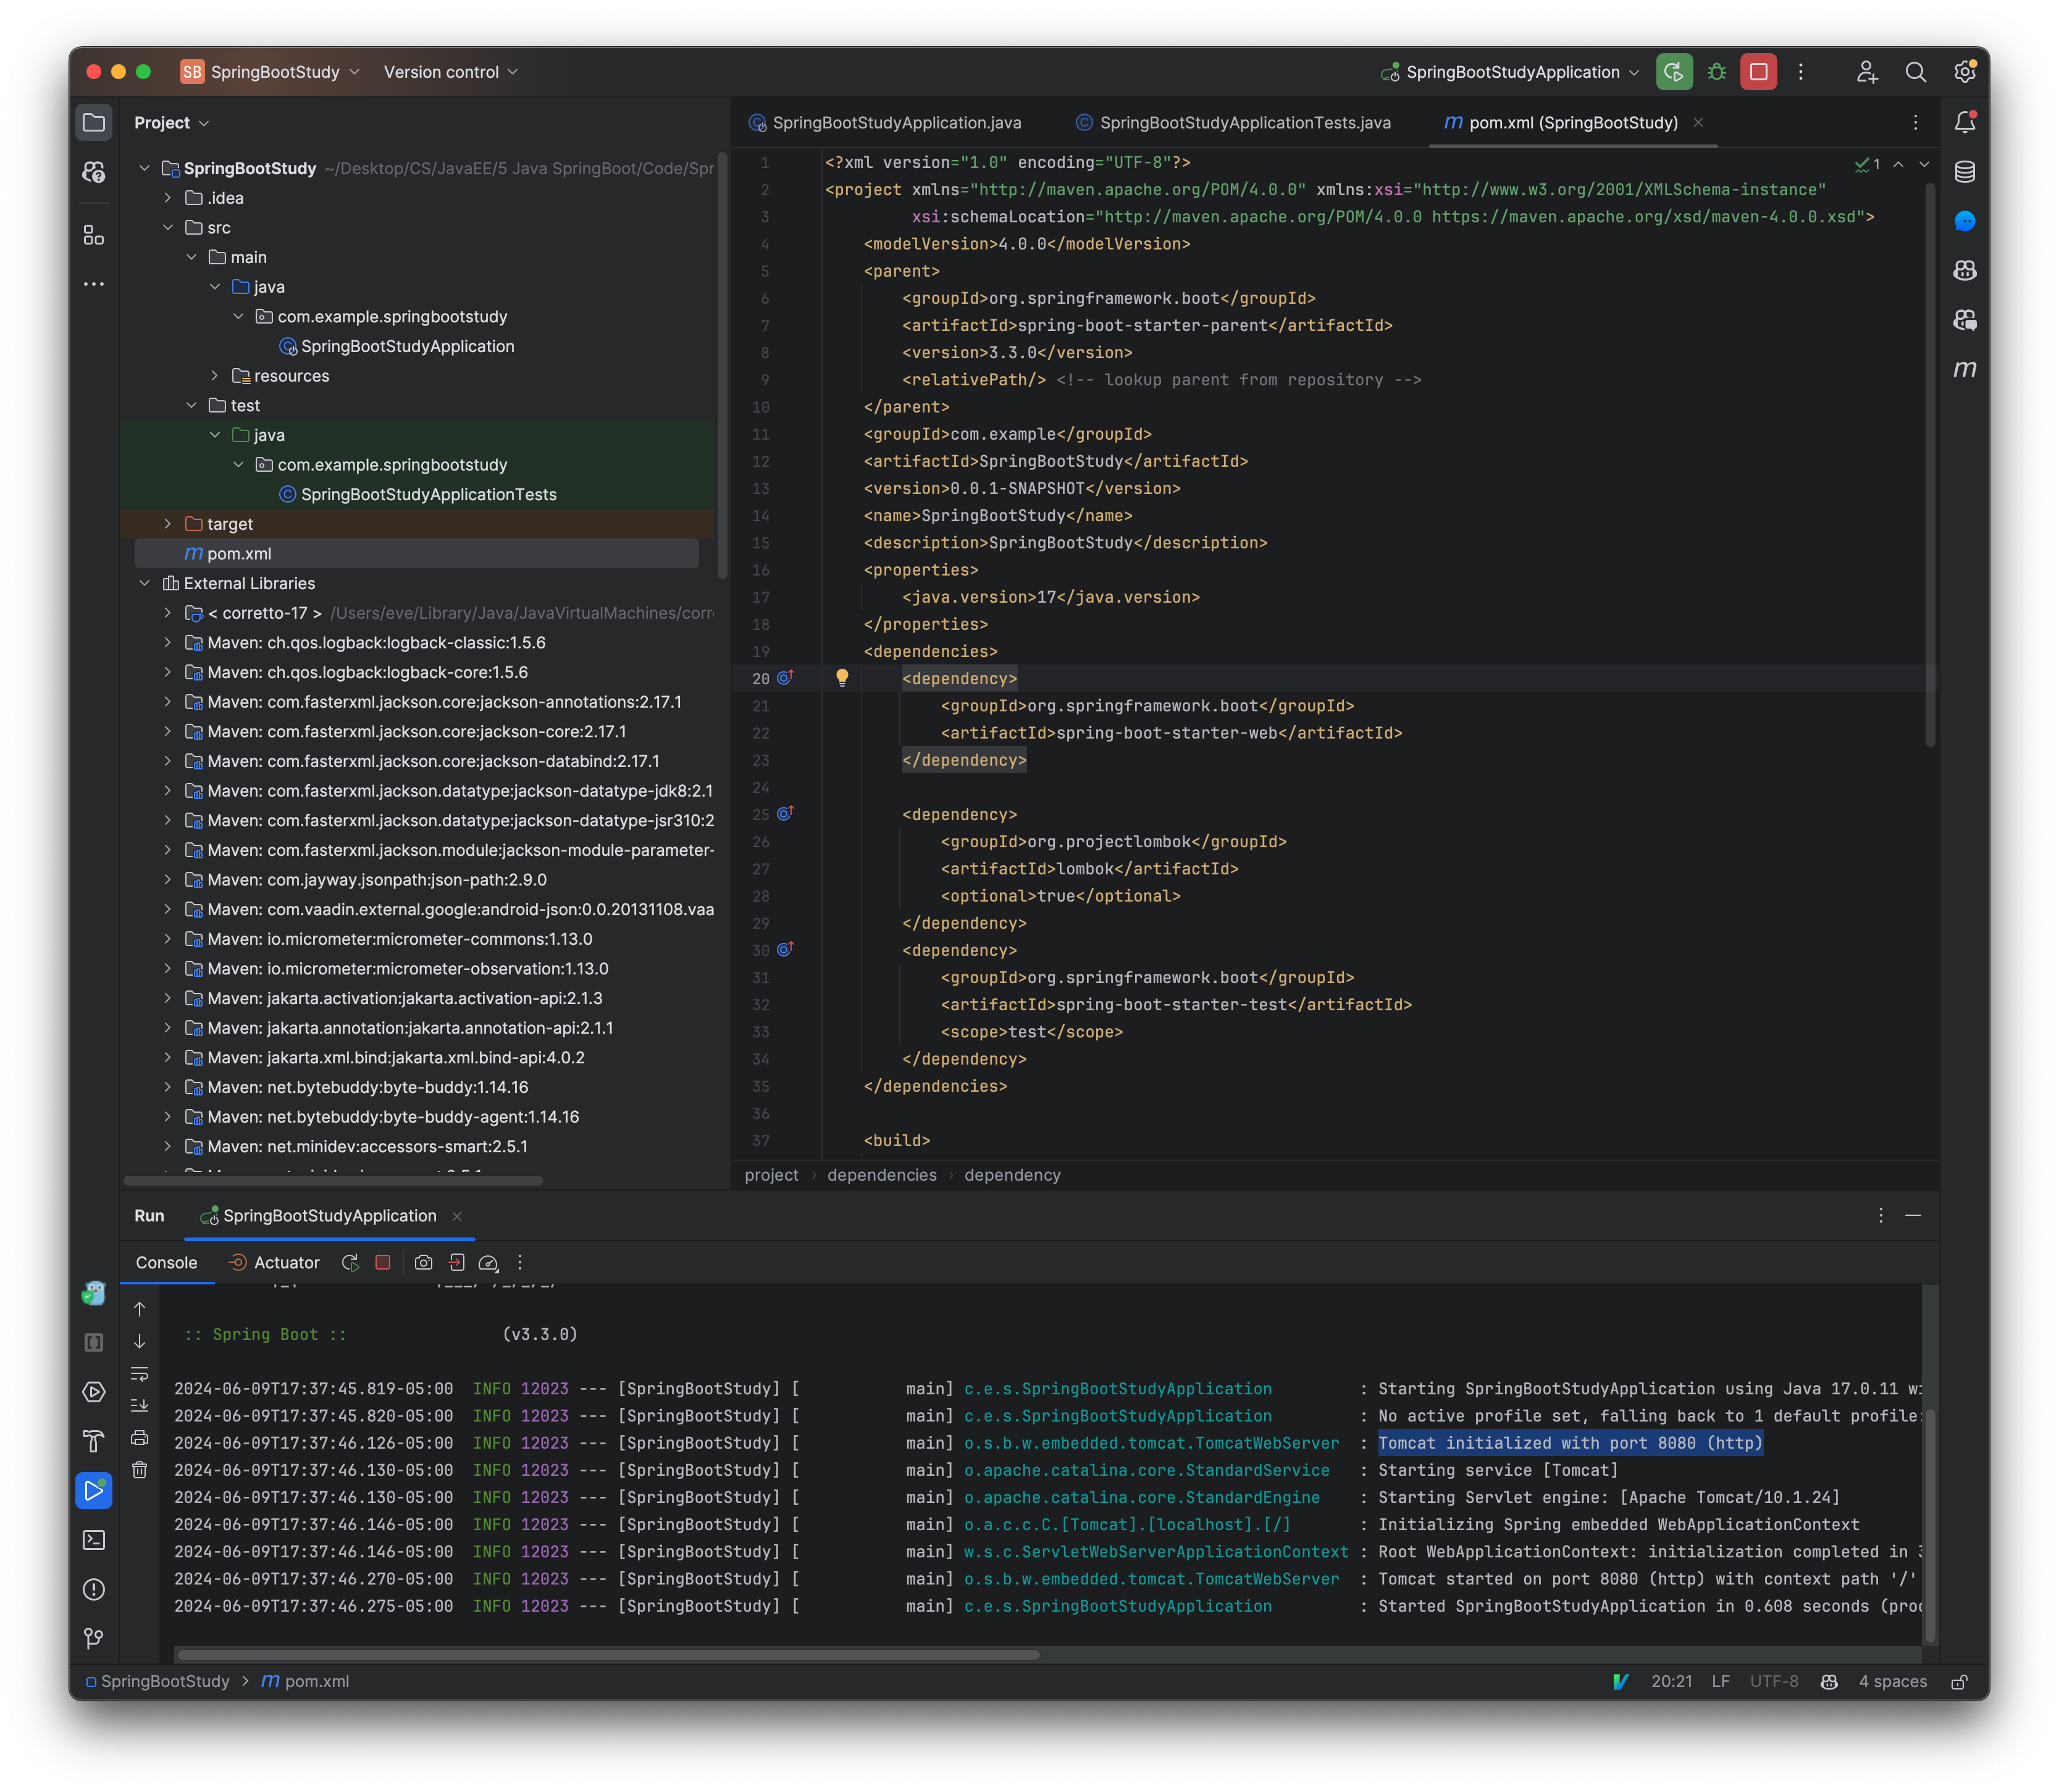This screenshot has height=1792, width=2059.
Task: Select the SpringBootStudyApplicationTests.java editor tab
Action: (1245, 122)
